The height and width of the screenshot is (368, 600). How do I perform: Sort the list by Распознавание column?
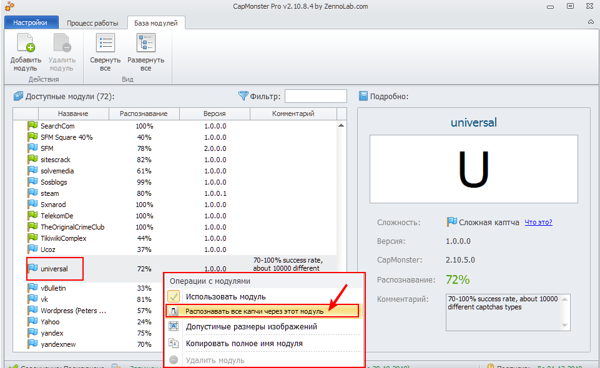click(x=144, y=114)
